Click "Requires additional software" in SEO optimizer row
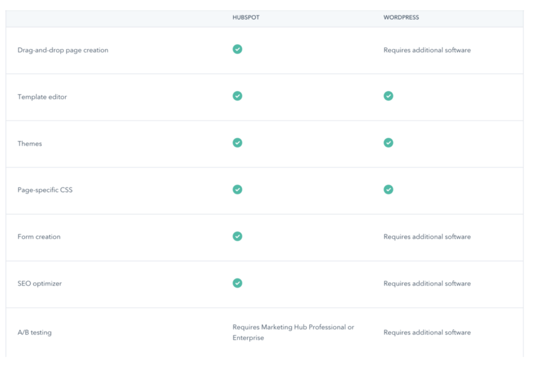This screenshot has height=384, width=533. click(427, 284)
